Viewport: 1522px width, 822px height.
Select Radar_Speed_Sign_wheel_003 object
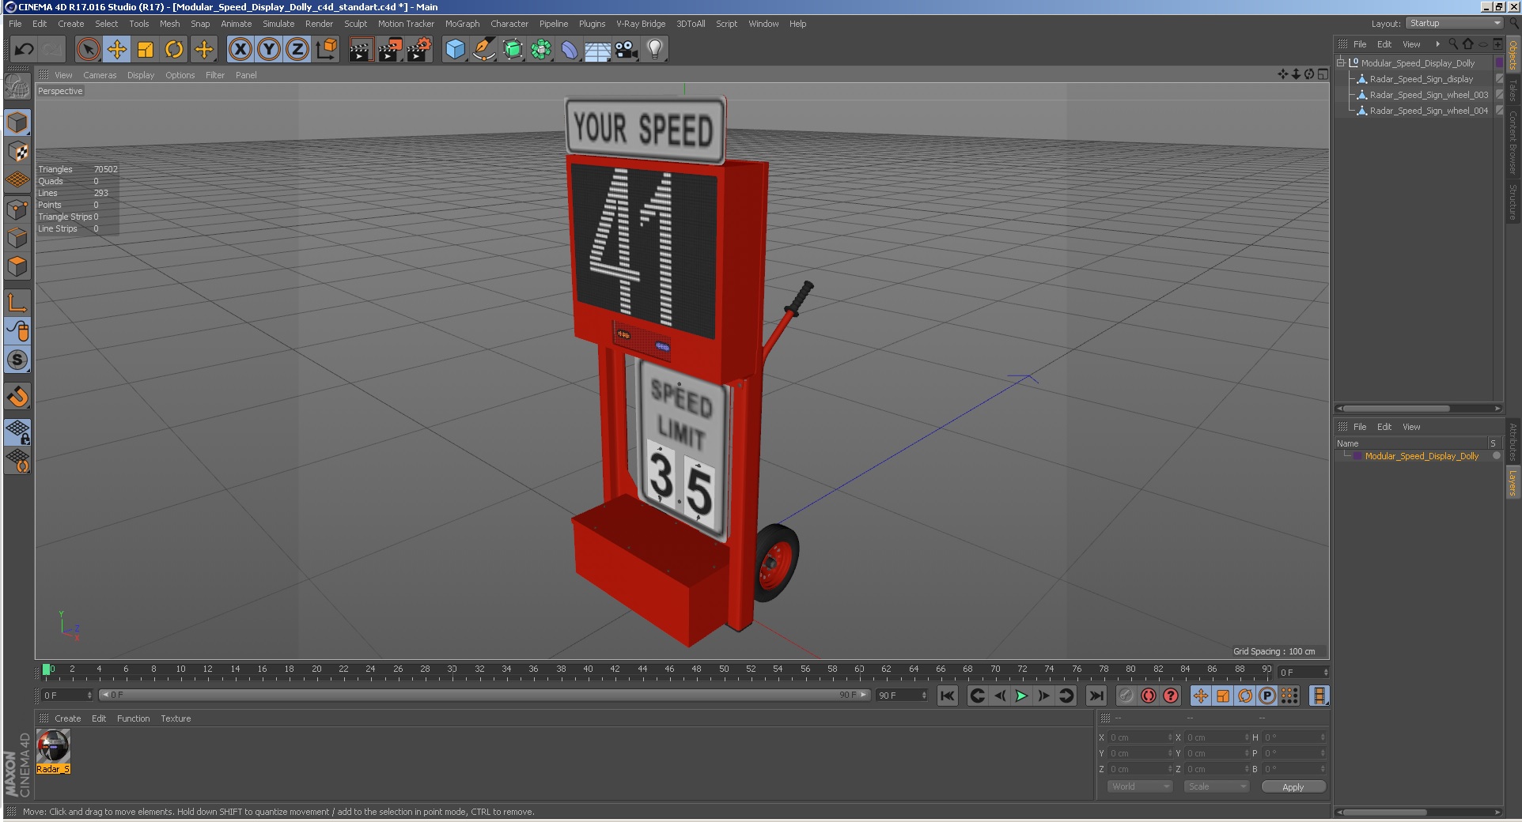[x=1429, y=95]
